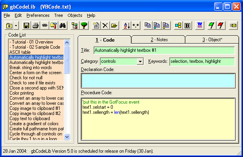Click the copy icon with cyan page
The width and height of the screenshot is (243, 157).
click(157, 26)
